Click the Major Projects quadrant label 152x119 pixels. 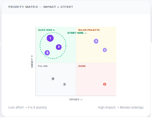[89, 30]
